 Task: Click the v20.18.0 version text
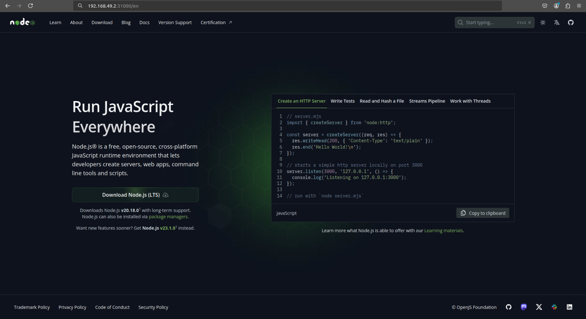130,210
